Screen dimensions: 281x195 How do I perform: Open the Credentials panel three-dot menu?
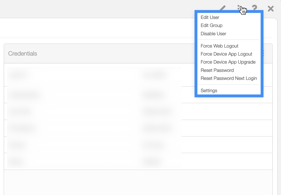[x=263, y=53]
